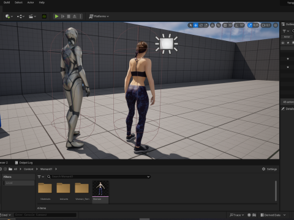Go to the Woman01 breadcrumb folder

click(x=46, y=169)
